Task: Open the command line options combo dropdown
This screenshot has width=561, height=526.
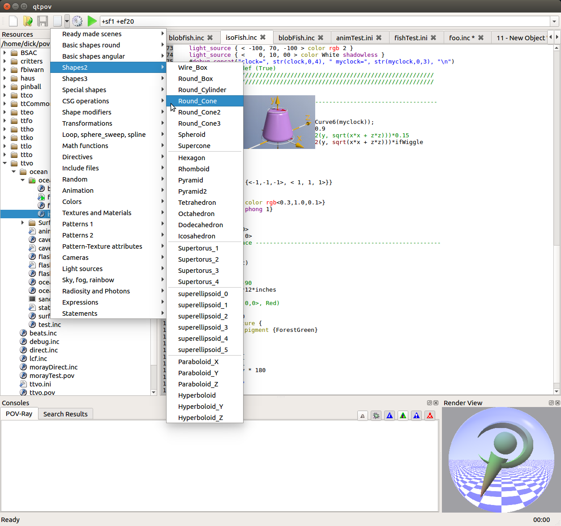Action: 554,21
